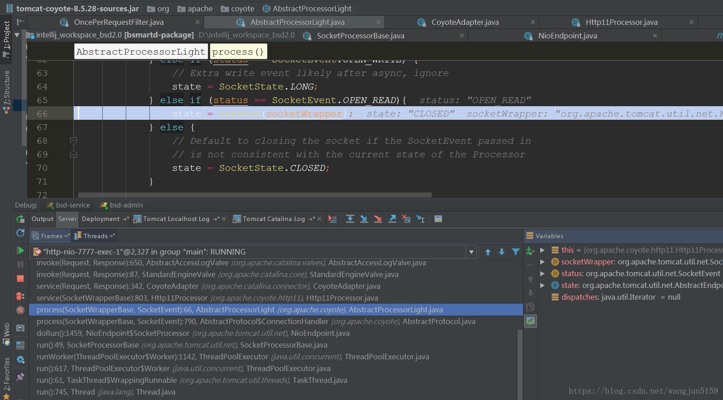Close the Tomcat Localhost Log tab
This screenshot has width=723, height=400.
coord(224,219)
